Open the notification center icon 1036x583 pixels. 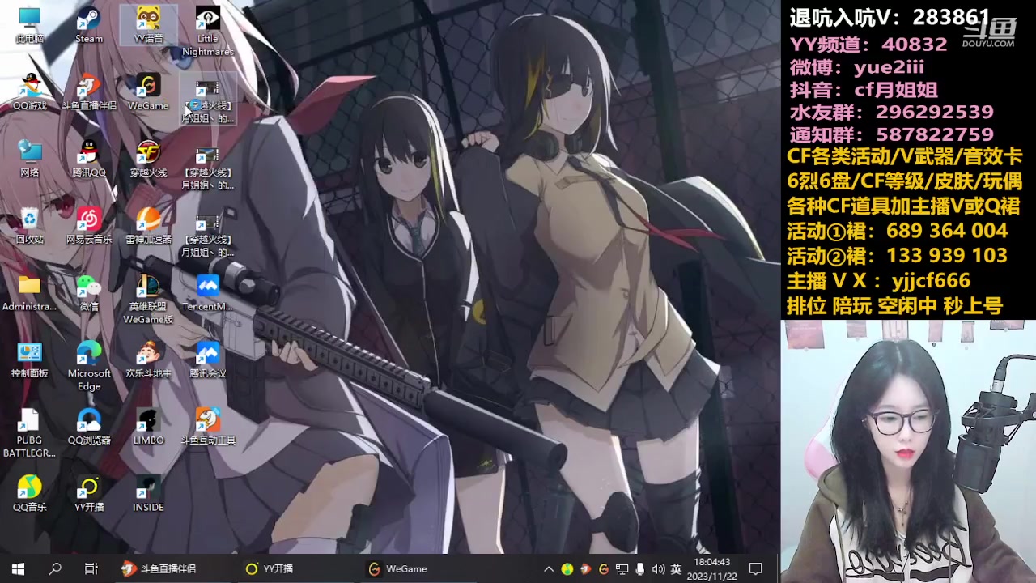tap(756, 568)
